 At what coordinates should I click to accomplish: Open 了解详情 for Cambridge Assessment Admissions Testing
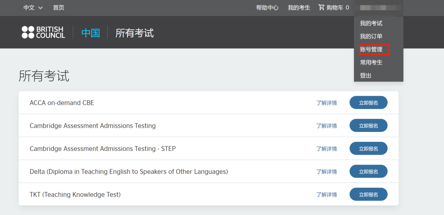click(x=326, y=126)
